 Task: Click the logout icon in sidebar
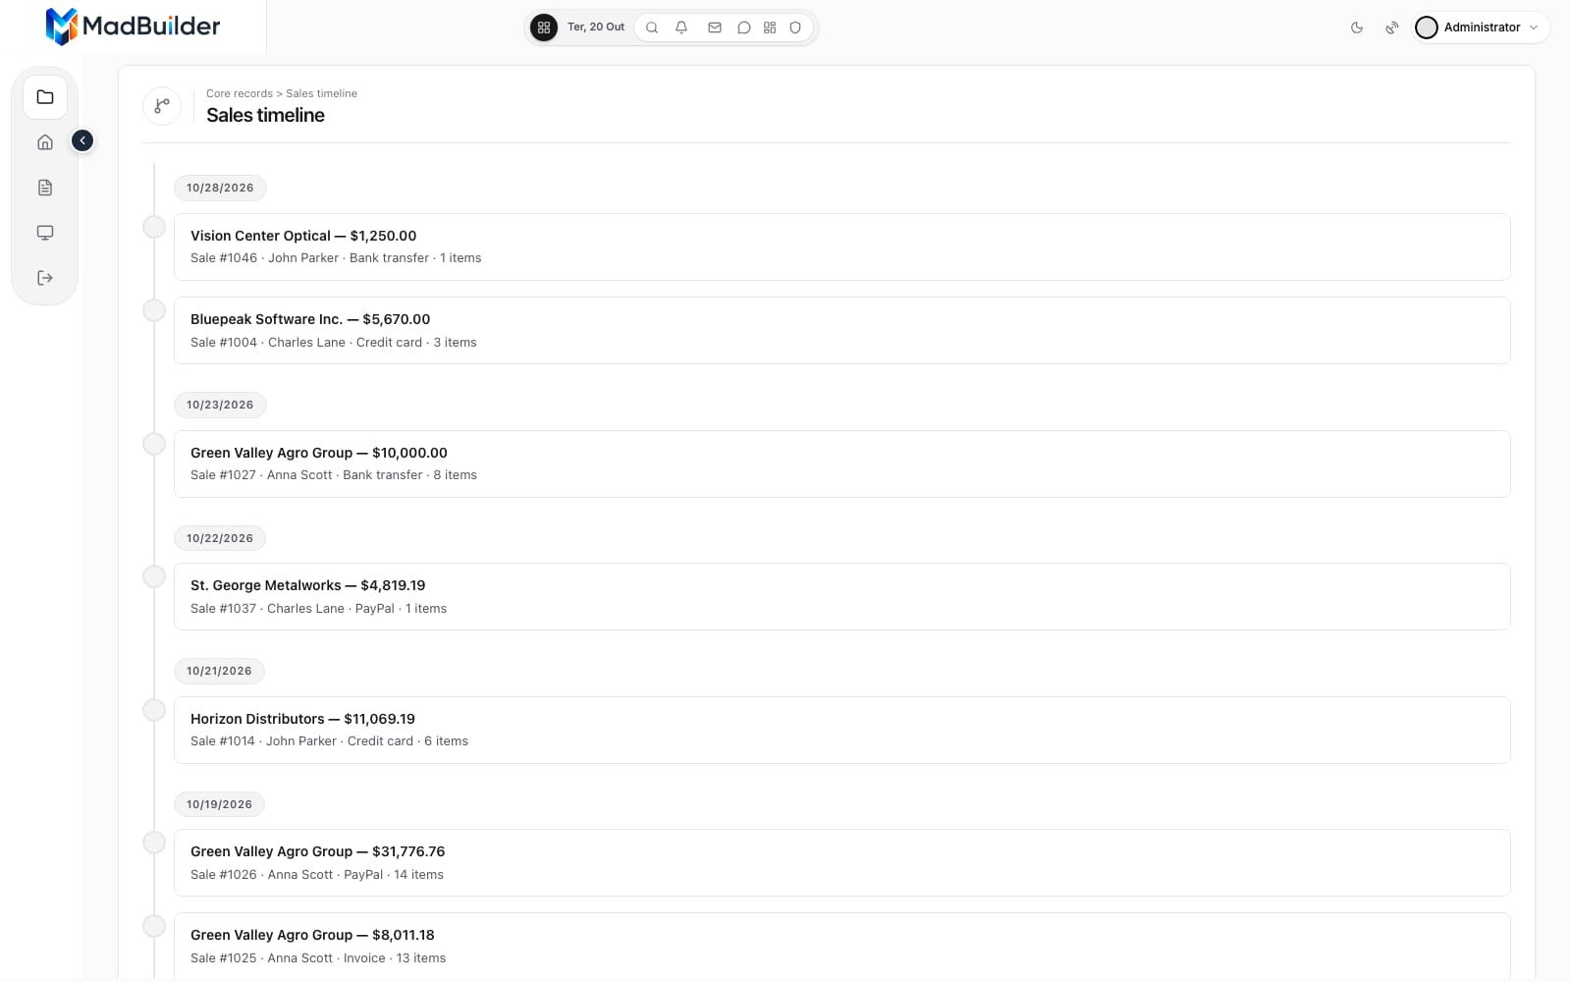pos(45,278)
